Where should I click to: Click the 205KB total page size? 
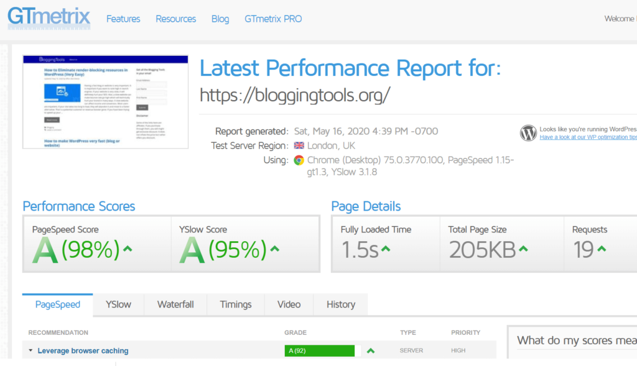pos(482,250)
